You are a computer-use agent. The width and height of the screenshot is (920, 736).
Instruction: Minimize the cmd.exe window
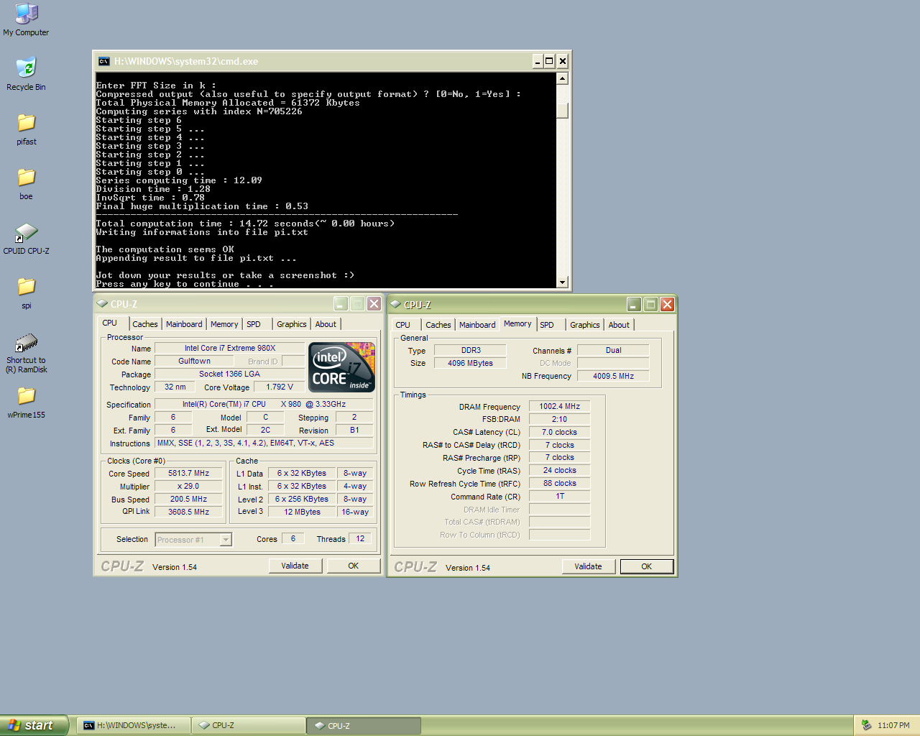coord(537,61)
